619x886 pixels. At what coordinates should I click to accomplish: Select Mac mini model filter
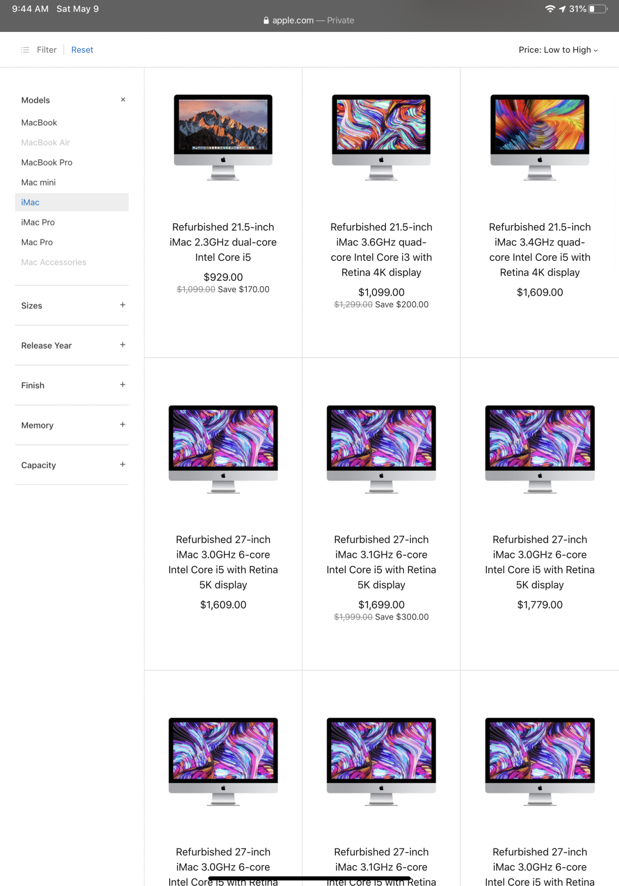[x=39, y=183]
